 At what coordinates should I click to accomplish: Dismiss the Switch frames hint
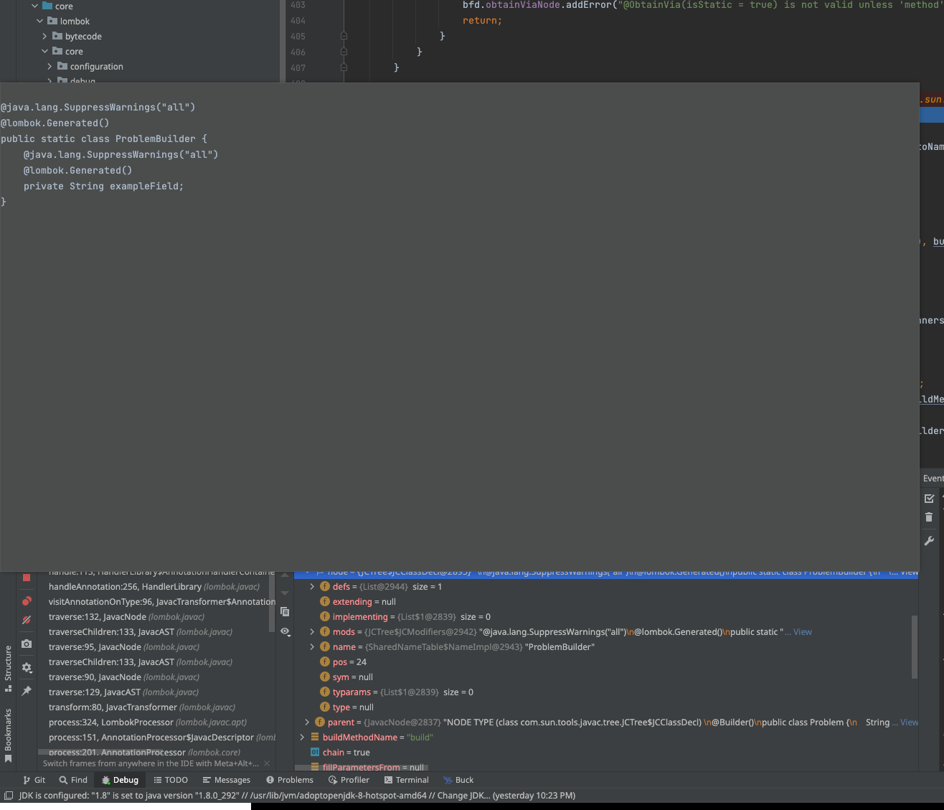tap(267, 763)
